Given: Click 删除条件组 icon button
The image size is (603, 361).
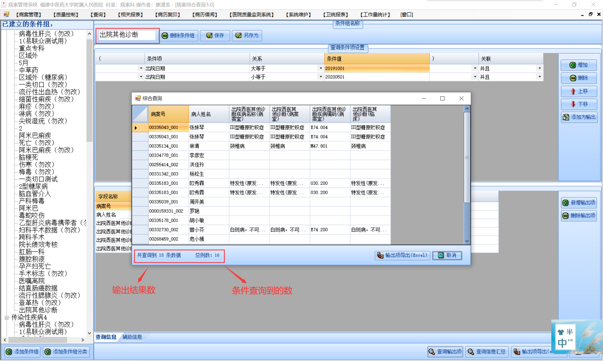Looking at the screenshot, I should [165, 36].
